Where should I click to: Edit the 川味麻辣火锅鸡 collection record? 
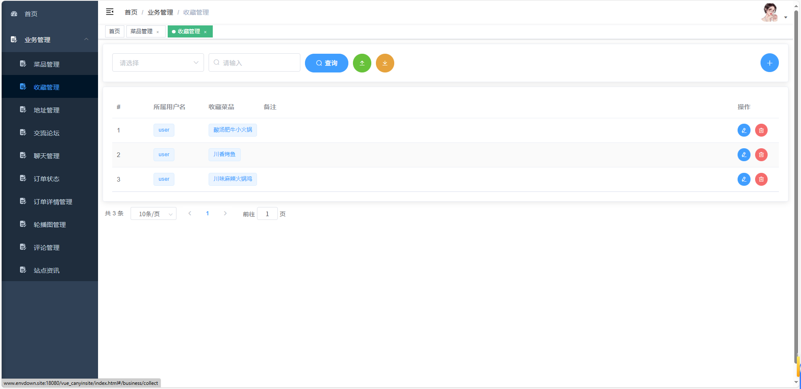[x=744, y=179]
